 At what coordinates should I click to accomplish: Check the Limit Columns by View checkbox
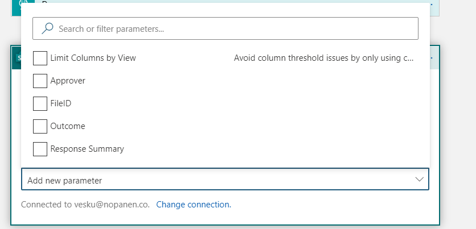tap(40, 58)
